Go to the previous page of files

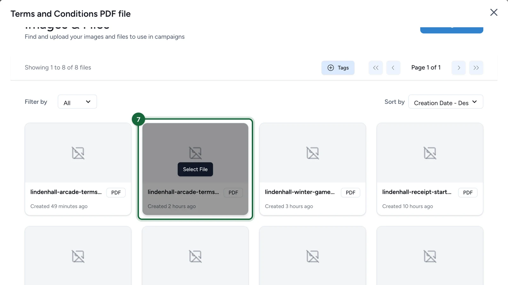click(x=393, y=68)
